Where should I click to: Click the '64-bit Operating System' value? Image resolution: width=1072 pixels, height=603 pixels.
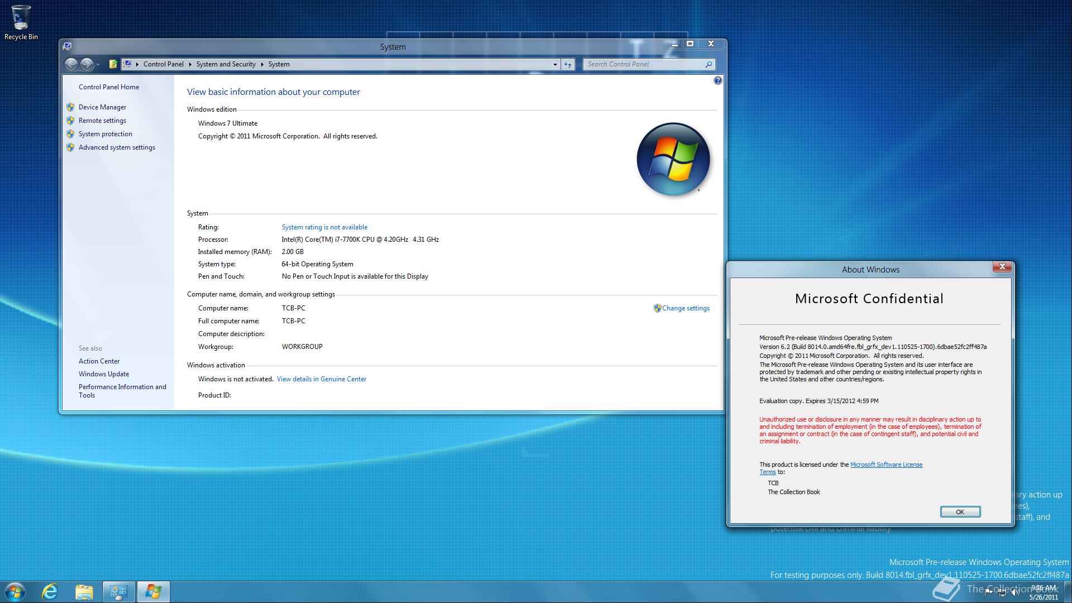click(x=317, y=264)
